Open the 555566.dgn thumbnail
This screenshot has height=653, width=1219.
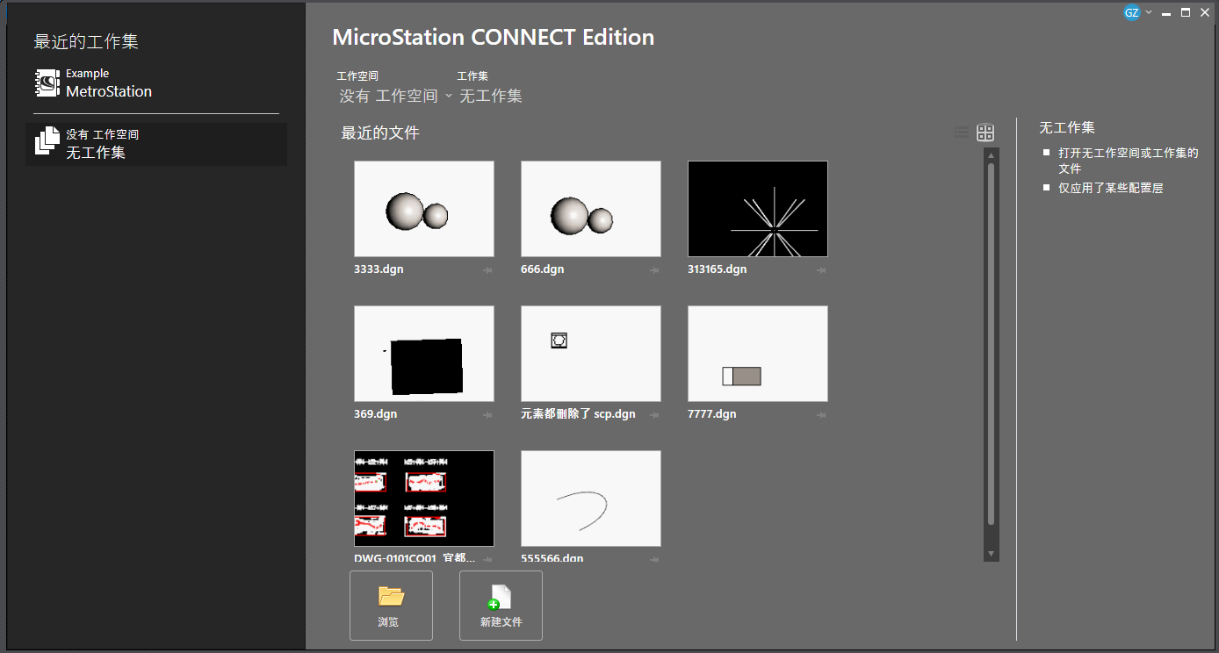pos(591,499)
